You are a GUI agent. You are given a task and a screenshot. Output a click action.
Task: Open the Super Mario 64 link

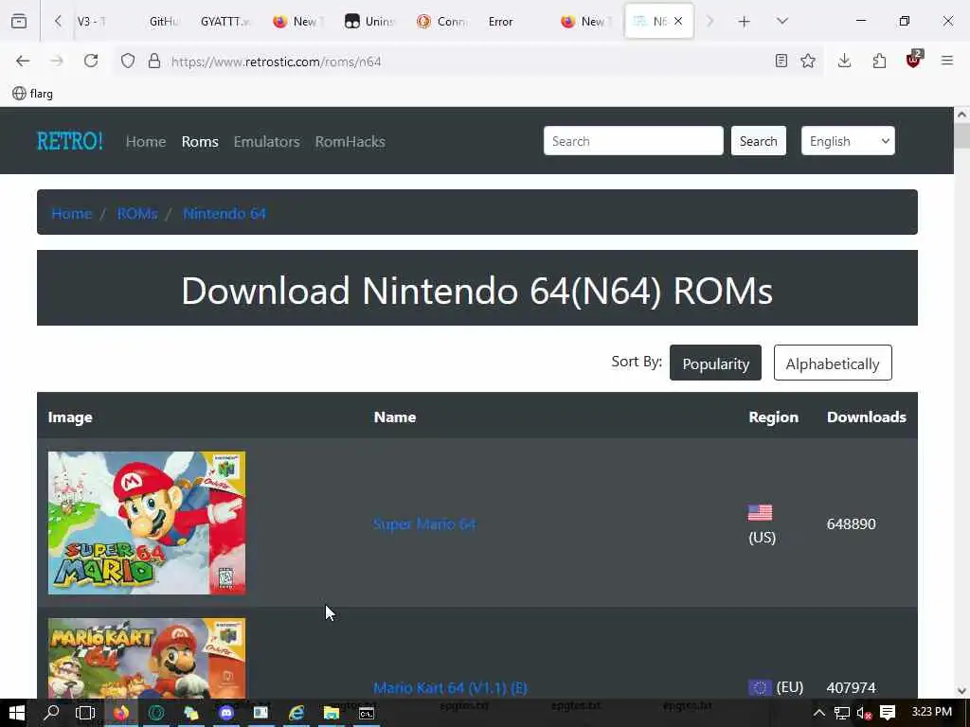424,524
